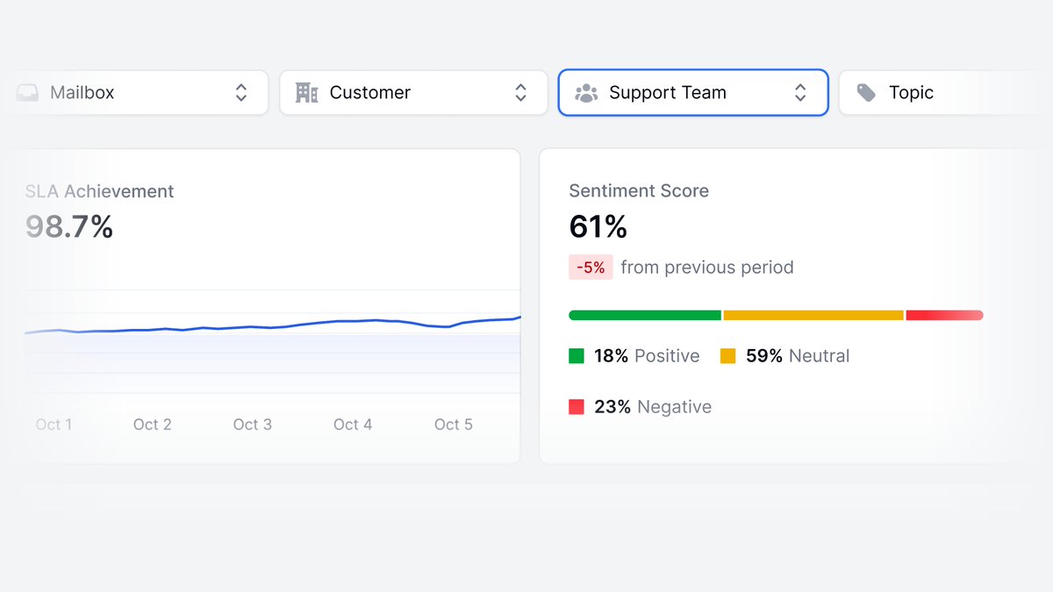The image size is (1053, 592).
Task: Click the Mailbox up-down chevron arrows
Action: pyautogui.click(x=241, y=93)
